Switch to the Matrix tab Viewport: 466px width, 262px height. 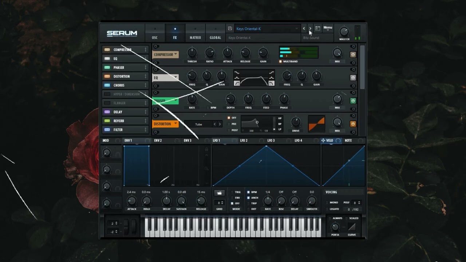(195, 33)
